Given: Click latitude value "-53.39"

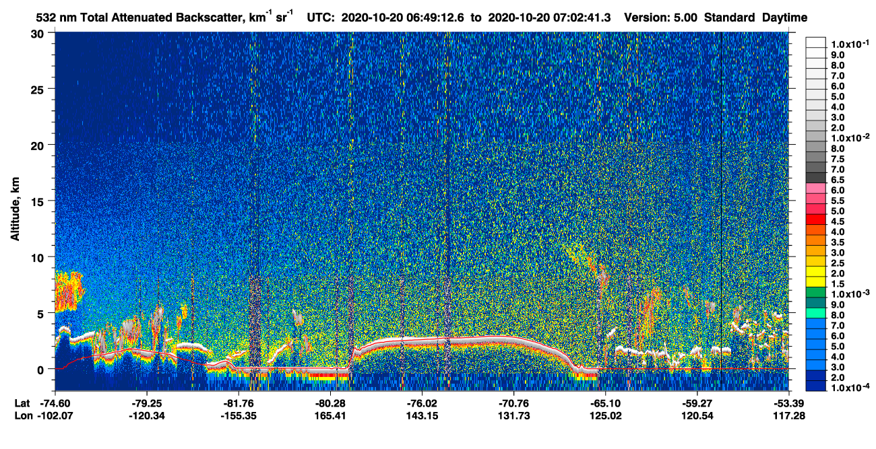Looking at the screenshot, I should (788, 403).
